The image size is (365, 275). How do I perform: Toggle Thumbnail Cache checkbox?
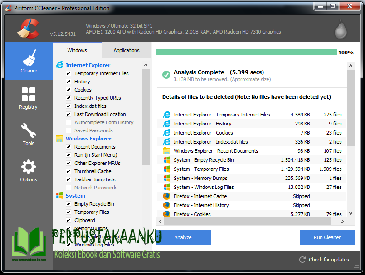point(68,171)
